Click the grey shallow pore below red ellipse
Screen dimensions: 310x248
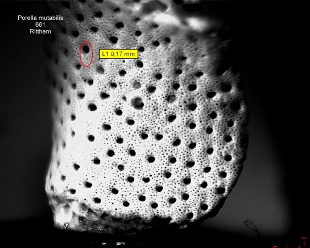[x=100, y=69]
